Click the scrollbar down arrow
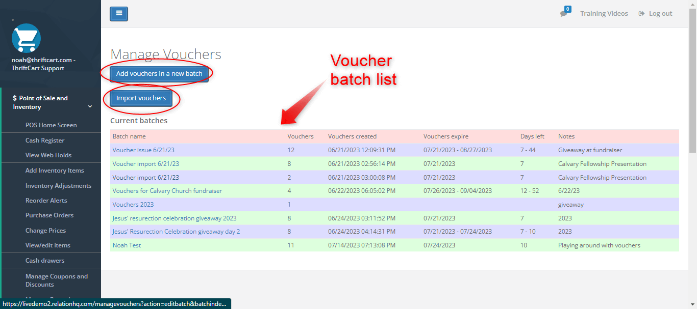Viewport: 697px width, 309px height. 692,305
